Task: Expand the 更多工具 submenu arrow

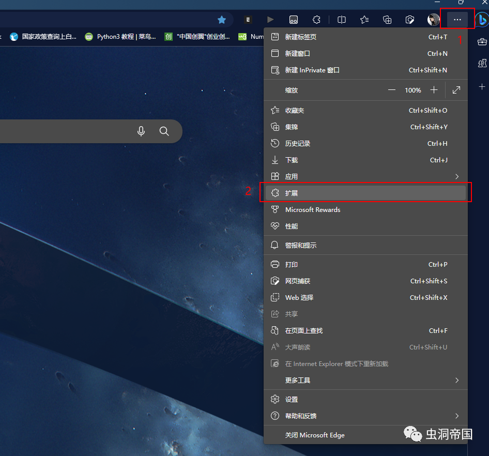Action: tap(457, 380)
